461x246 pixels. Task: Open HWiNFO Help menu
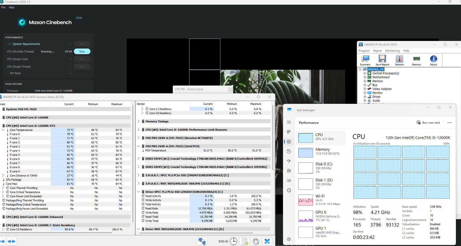tap(406, 51)
